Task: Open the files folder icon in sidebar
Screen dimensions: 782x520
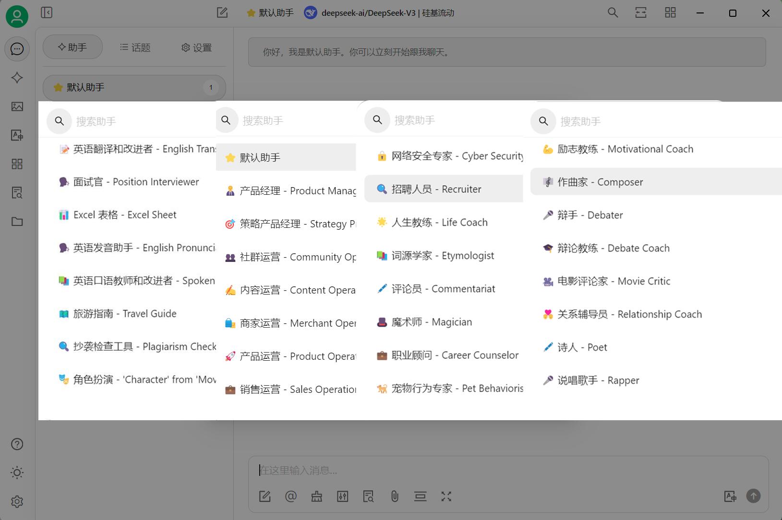Action: [x=17, y=222]
